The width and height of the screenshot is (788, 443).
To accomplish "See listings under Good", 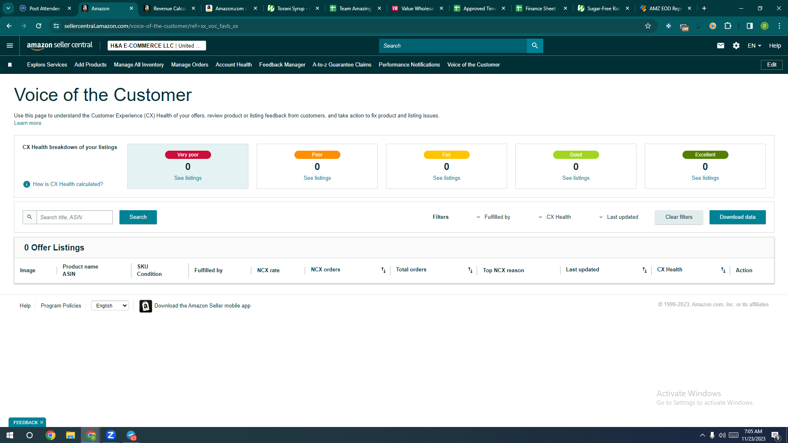I will click(x=576, y=178).
